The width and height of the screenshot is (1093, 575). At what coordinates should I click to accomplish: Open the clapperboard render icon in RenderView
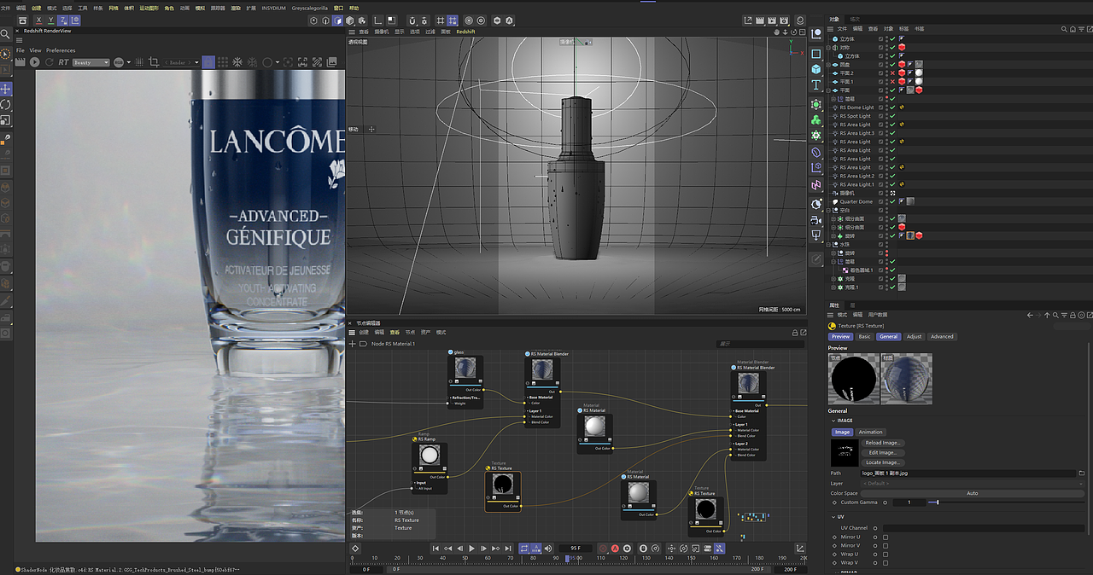(20, 62)
